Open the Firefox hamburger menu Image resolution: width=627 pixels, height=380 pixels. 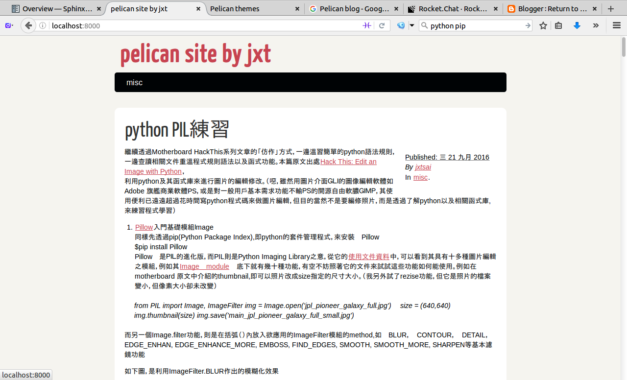pyautogui.click(x=617, y=25)
